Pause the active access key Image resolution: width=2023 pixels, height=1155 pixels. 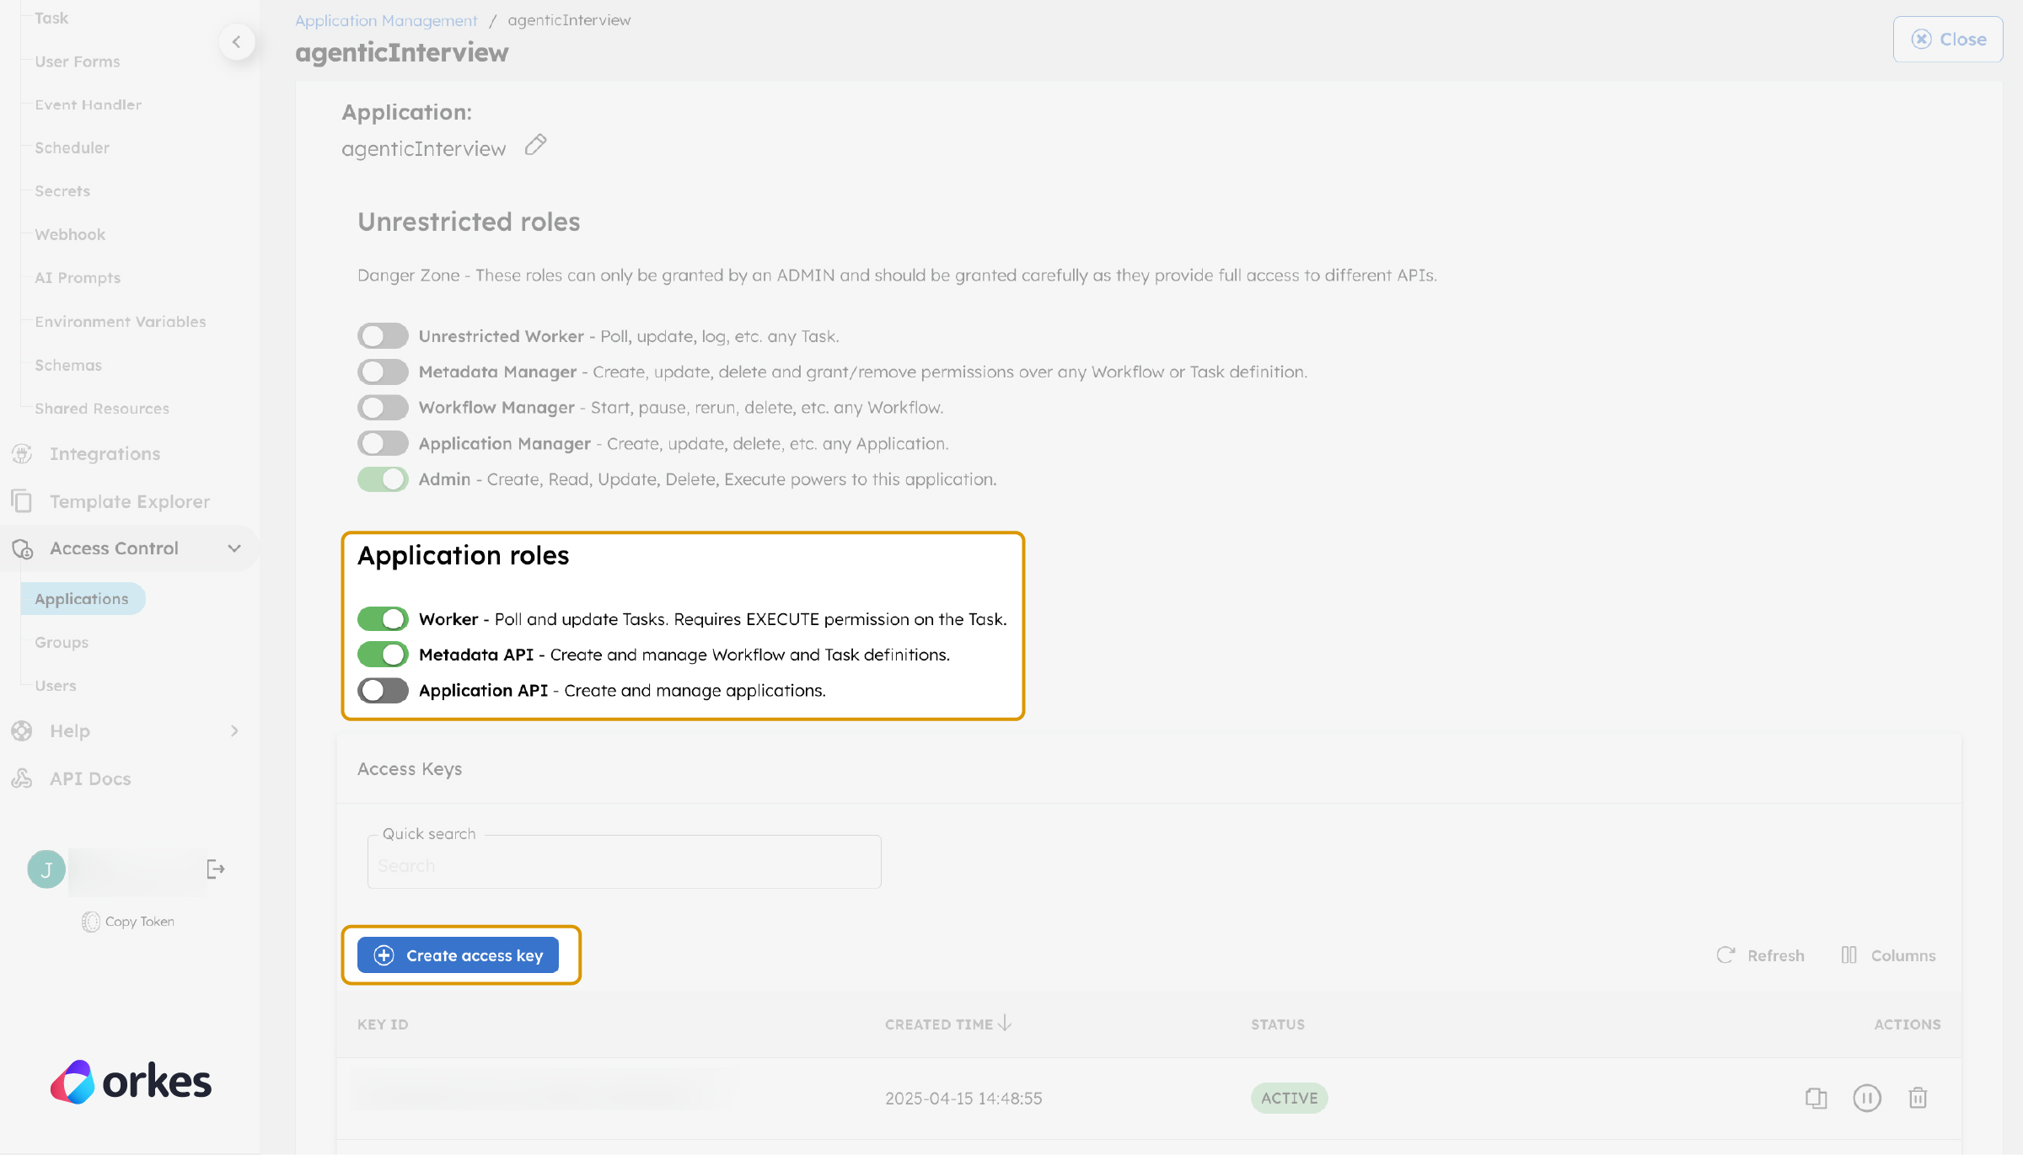click(1867, 1098)
